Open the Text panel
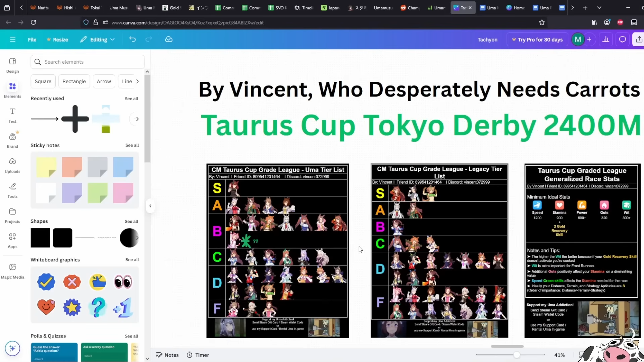The height and width of the screenshot is (362, 644). click(x=12, y=115)
